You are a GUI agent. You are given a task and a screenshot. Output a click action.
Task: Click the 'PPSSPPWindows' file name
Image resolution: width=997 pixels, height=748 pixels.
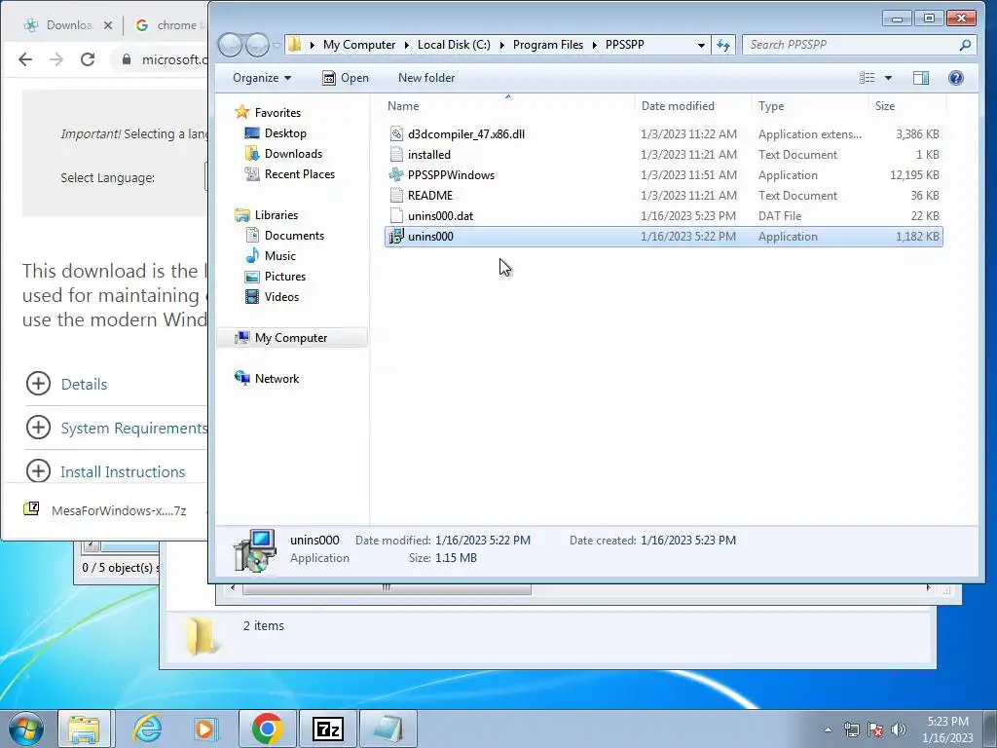(x=451, y=175)
